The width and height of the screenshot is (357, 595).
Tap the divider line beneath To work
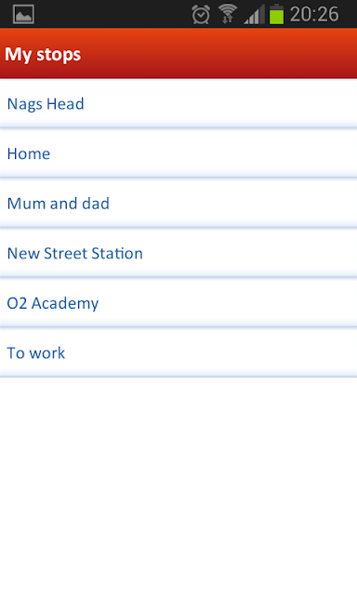coord(178,377)
